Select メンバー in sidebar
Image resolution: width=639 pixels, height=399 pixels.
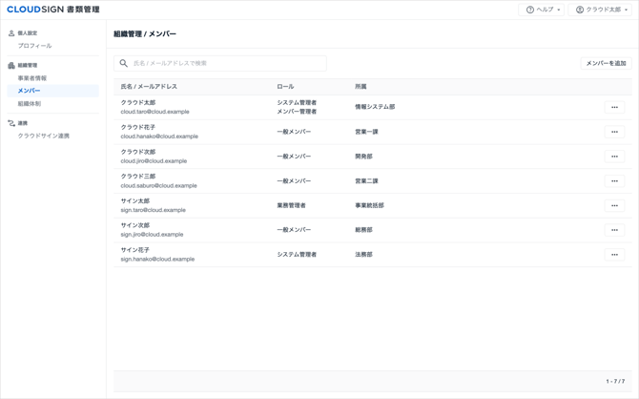coord(53,91)
